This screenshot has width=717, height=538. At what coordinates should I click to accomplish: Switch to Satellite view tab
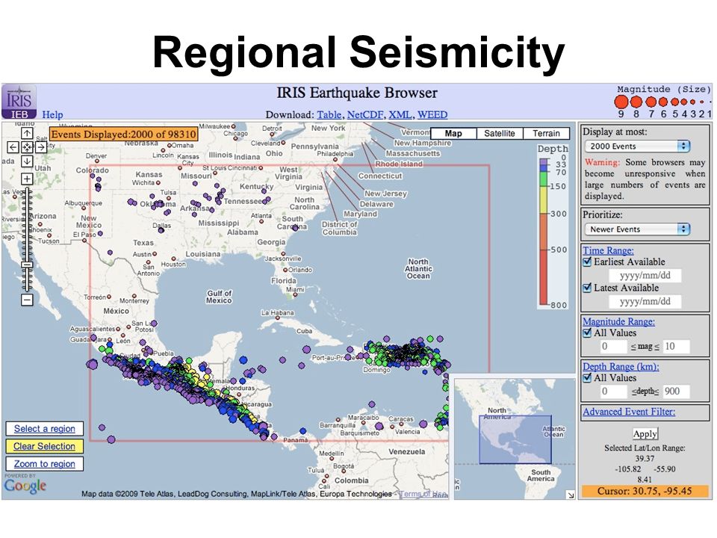500,134
